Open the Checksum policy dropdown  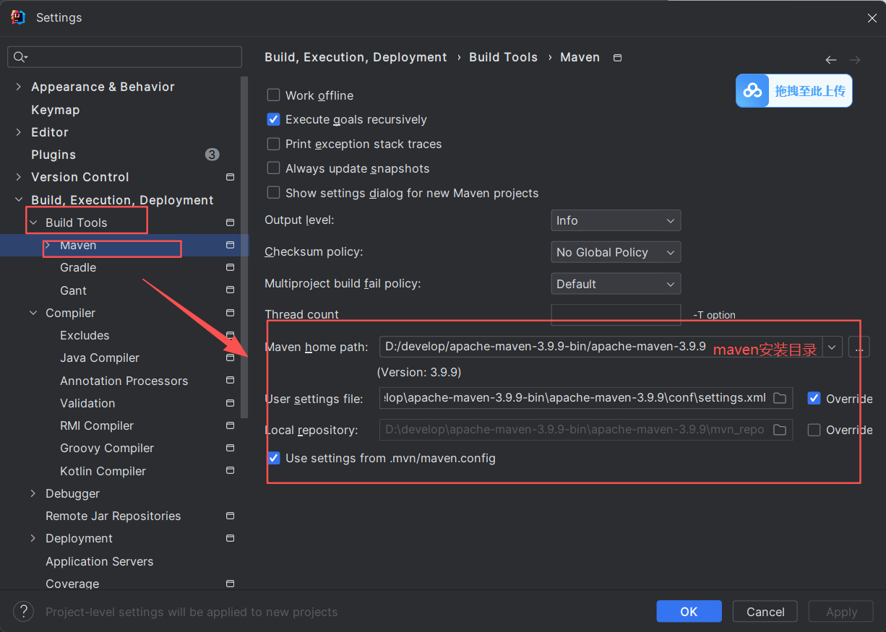[x=616, y=252]
